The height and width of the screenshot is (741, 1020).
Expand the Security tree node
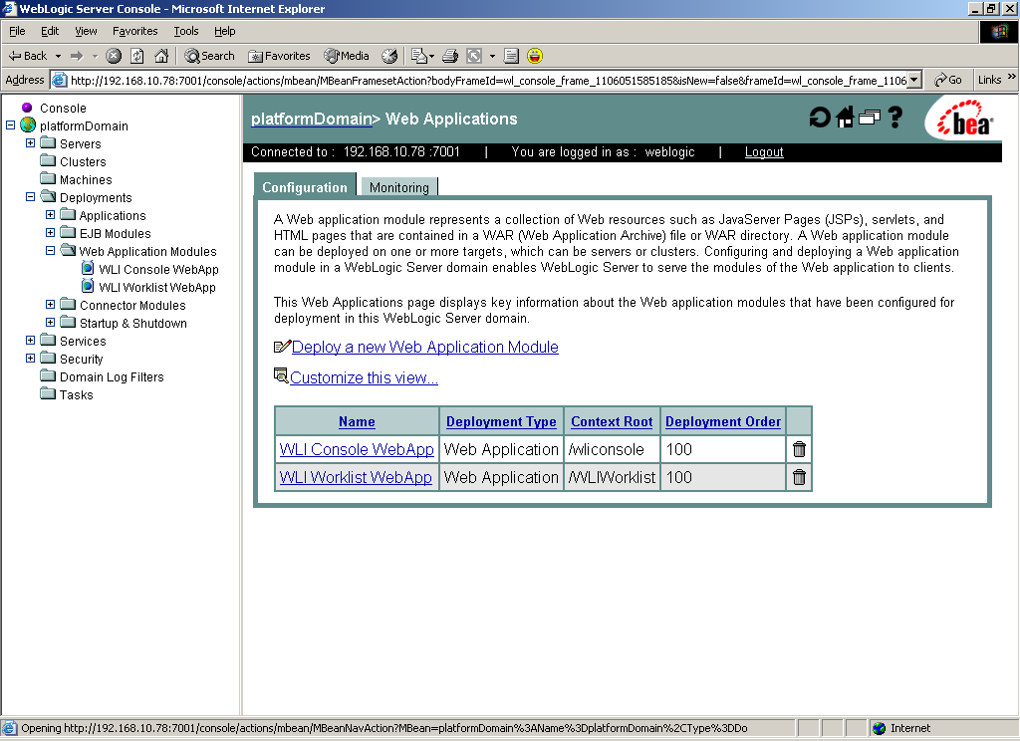31,358
